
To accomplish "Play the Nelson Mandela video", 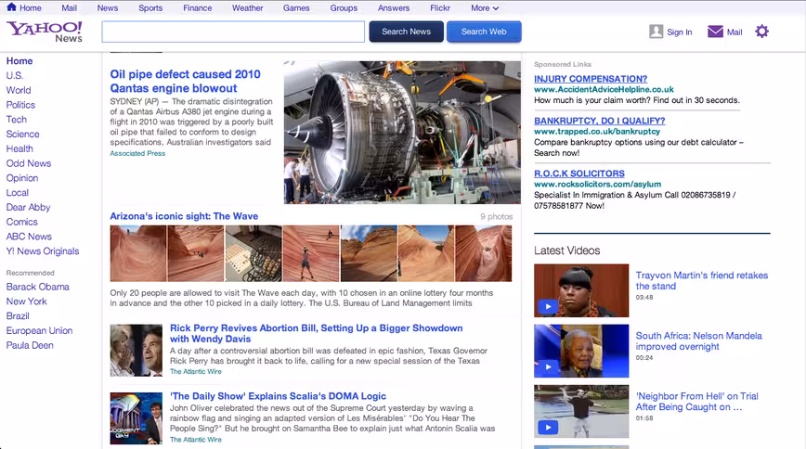I will [581, 351].
